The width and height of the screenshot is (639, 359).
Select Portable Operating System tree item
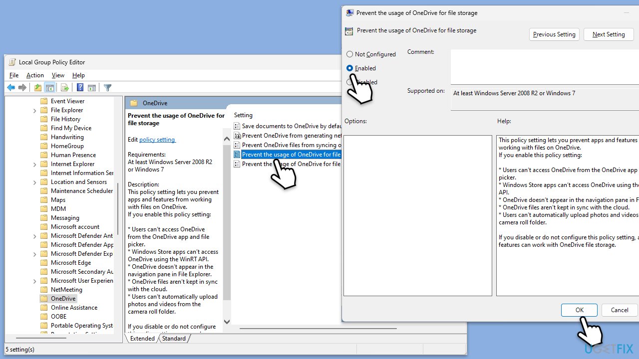click(82, 326)
